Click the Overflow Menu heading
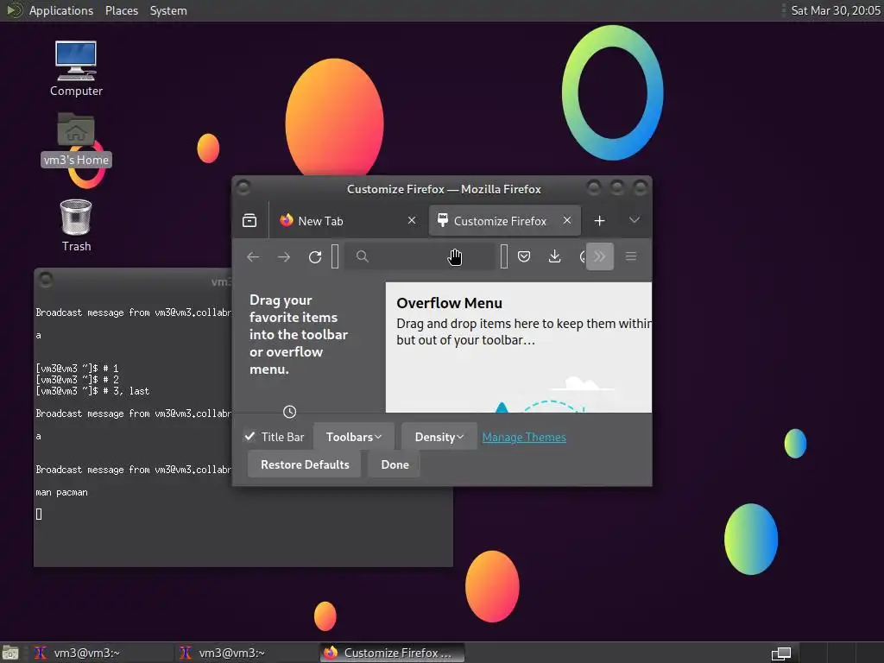Image resolution: width=884 pixels, height=663 pixels. click(449, 303)
